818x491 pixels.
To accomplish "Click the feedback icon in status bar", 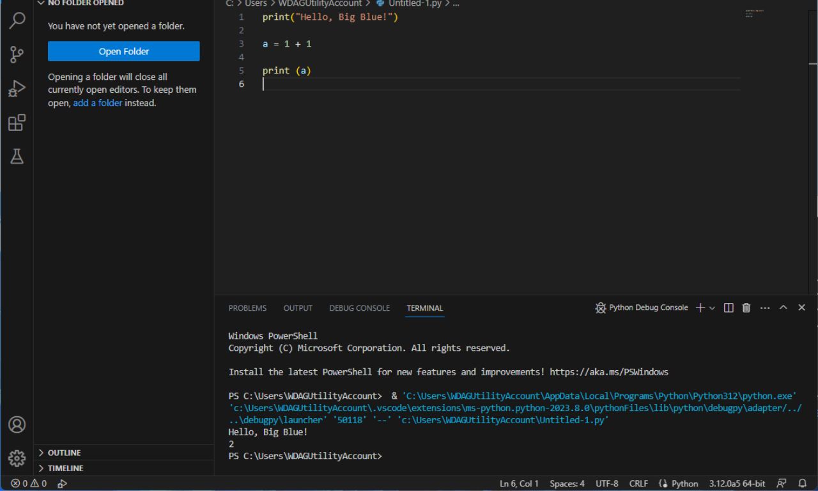I will tap(781, 483).
